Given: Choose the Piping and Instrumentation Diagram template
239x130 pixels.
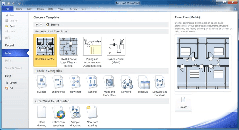Looking at the screenshot, I should (x=92, y=52).
